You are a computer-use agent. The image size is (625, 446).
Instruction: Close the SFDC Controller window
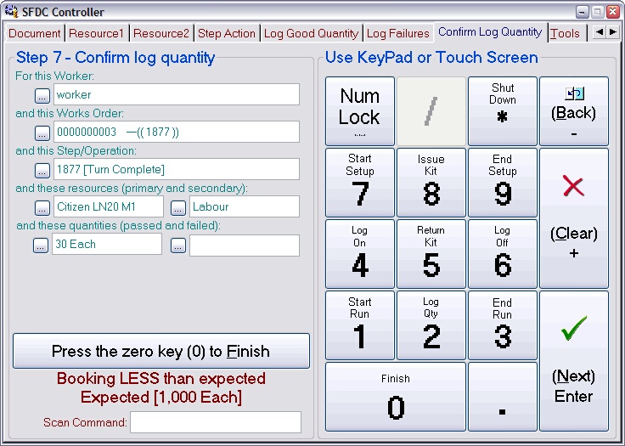(612, 12)
